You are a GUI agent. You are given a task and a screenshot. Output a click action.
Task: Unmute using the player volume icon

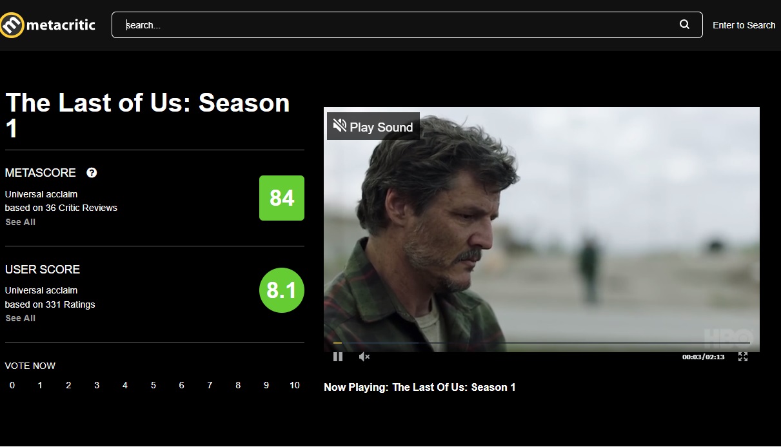[364, 357]
